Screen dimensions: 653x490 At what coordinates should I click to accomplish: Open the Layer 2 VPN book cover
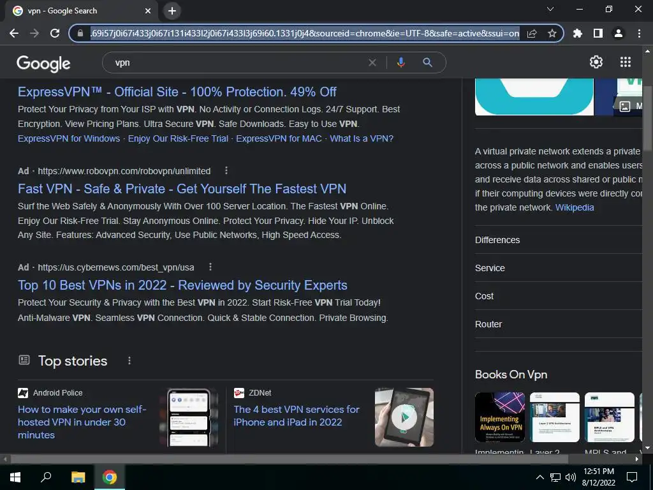tap(555, 417)
